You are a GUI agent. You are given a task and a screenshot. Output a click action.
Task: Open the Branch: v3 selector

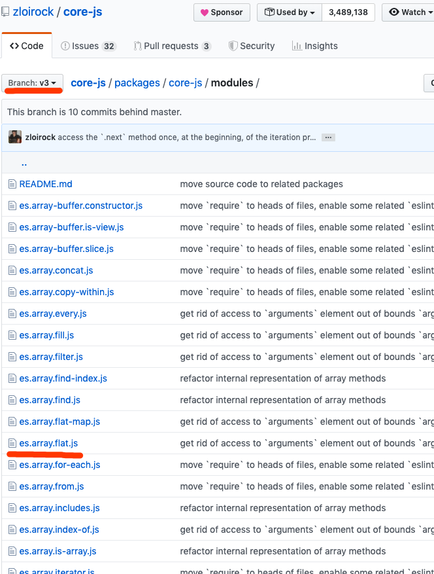[32, 83]
